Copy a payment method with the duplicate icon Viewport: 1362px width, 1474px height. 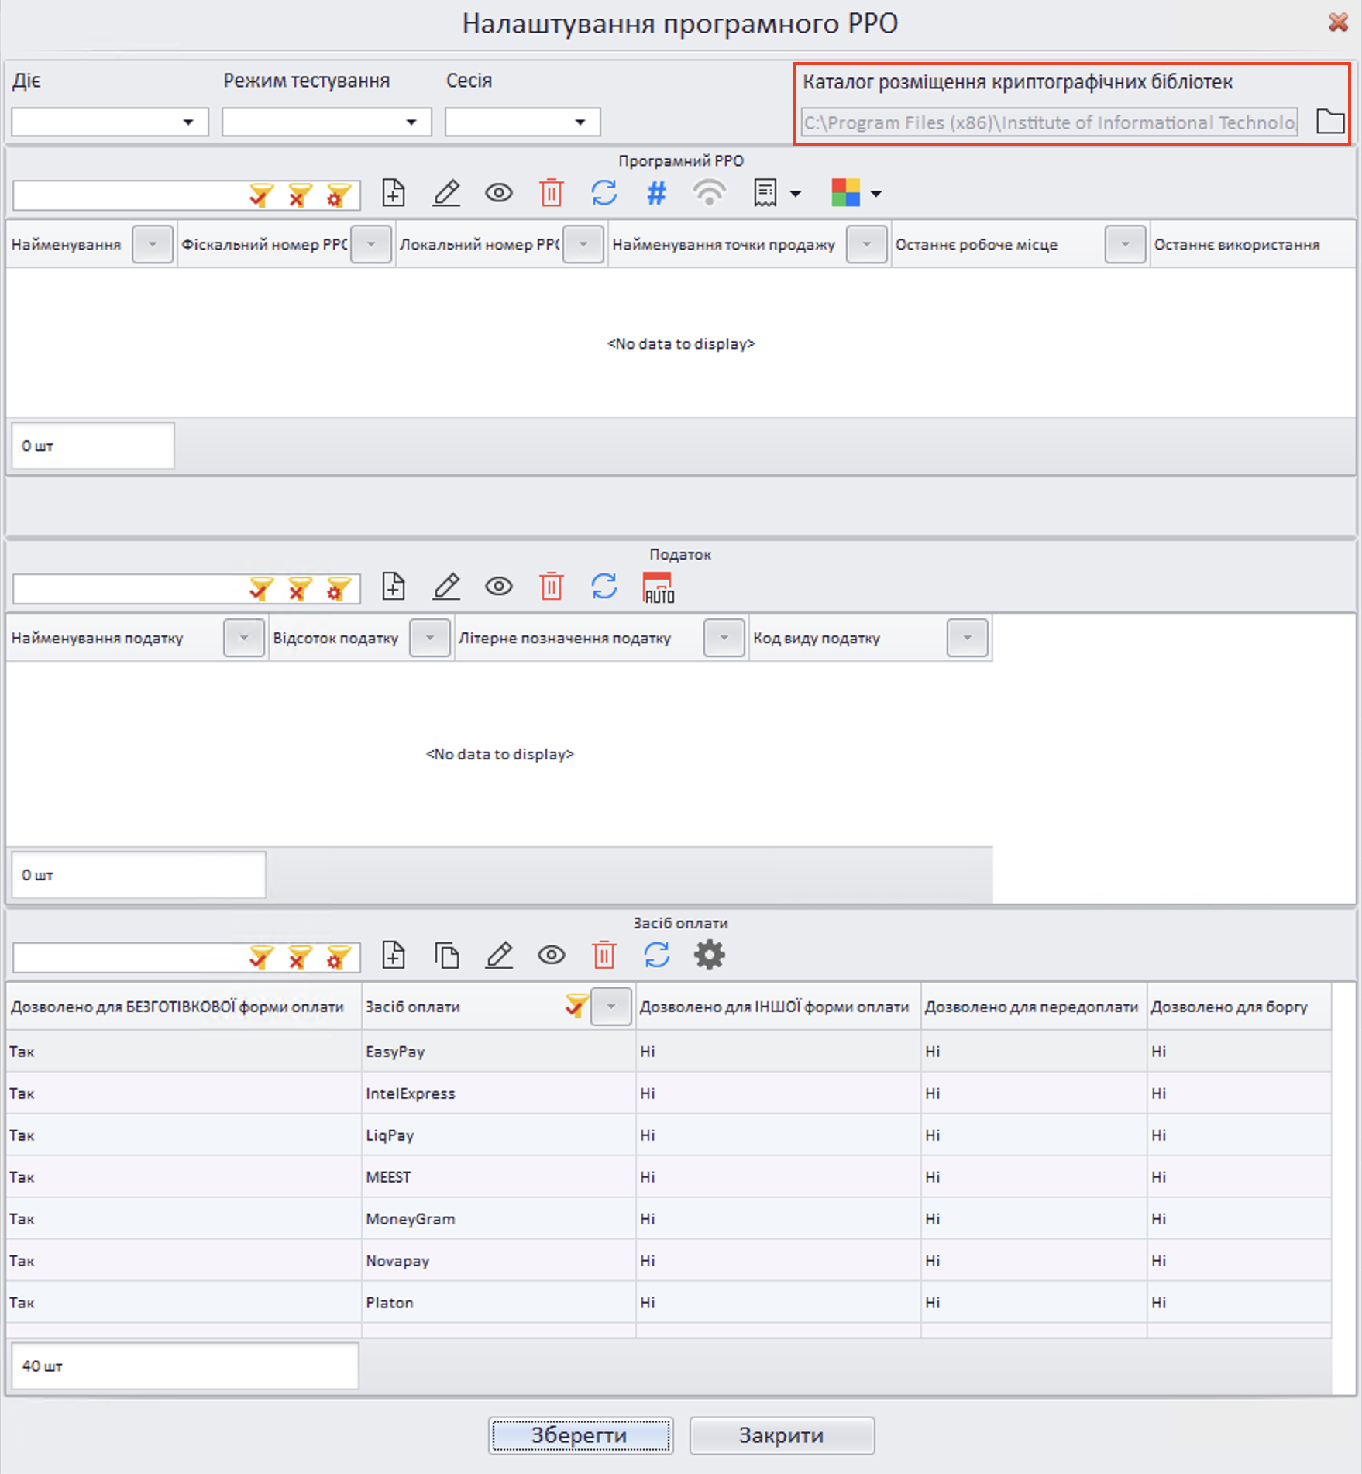coord(447,955)
